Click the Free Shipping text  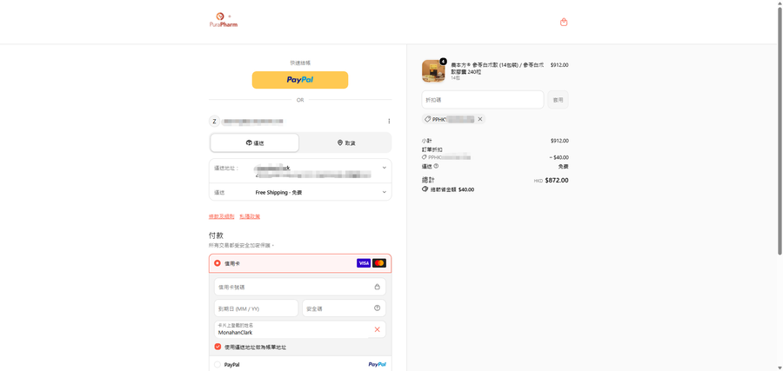tap(278, 193)
